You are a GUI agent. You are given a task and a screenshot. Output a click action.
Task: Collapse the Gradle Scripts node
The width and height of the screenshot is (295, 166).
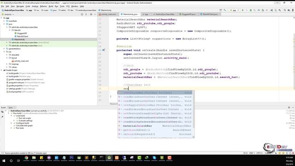pyautogui.click(x=1, y=70)
